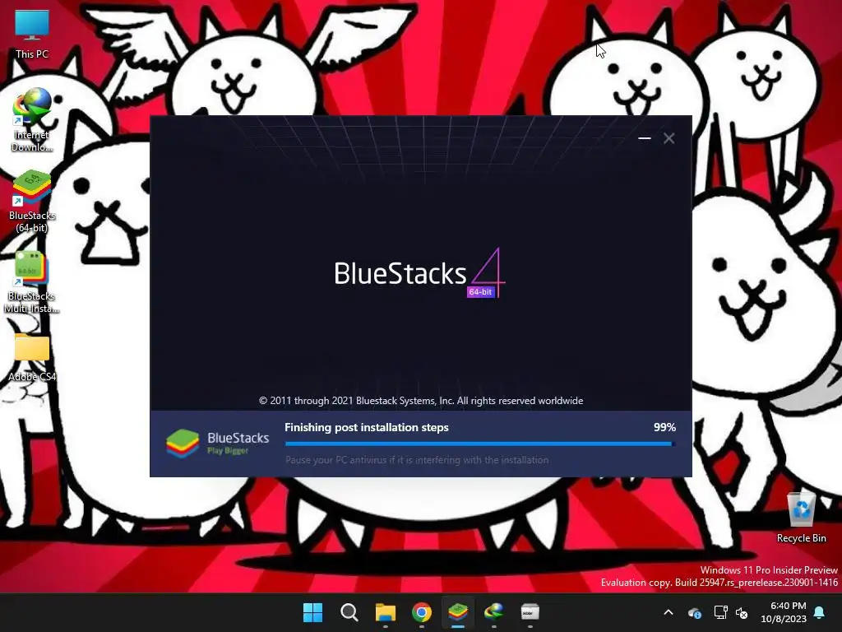Open Google Chrome from taskbar
The image size is (842, 632).
pos(422,612)
